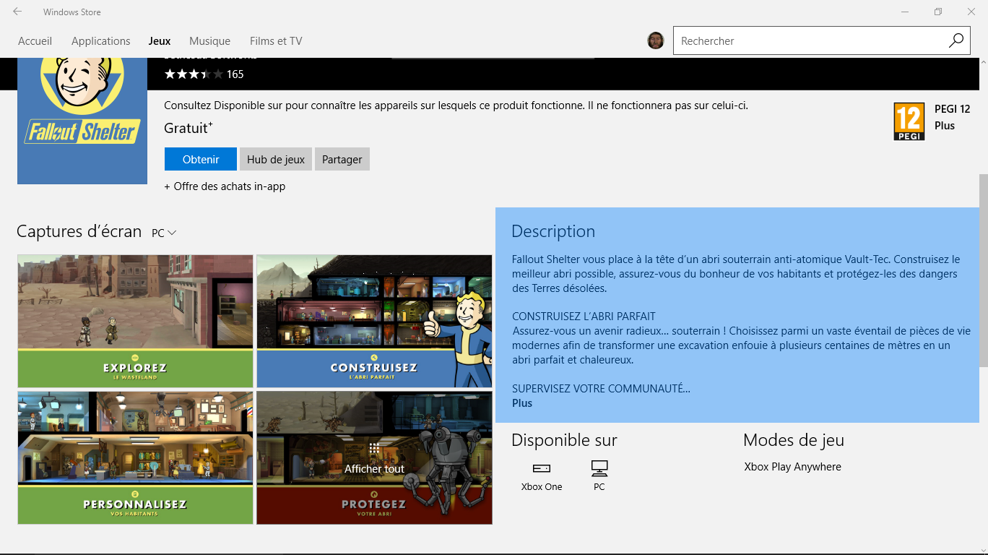Click the Disponible sur heading
This screenshot has height=555, width=988.
click(564, 439)
